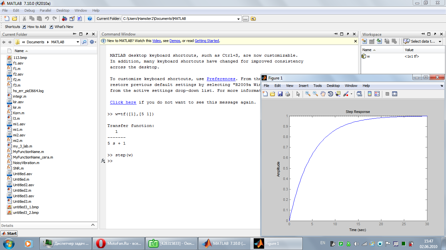
Task: Open the Preferences link in Command Window
Action: (221, 79)
